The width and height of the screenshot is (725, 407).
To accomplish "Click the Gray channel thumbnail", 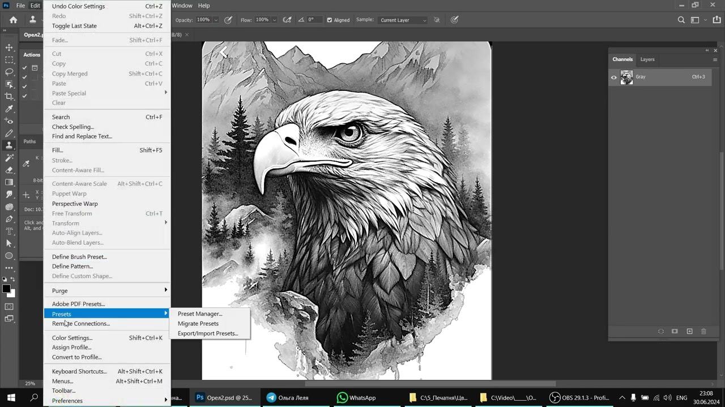I will point(626,77).
